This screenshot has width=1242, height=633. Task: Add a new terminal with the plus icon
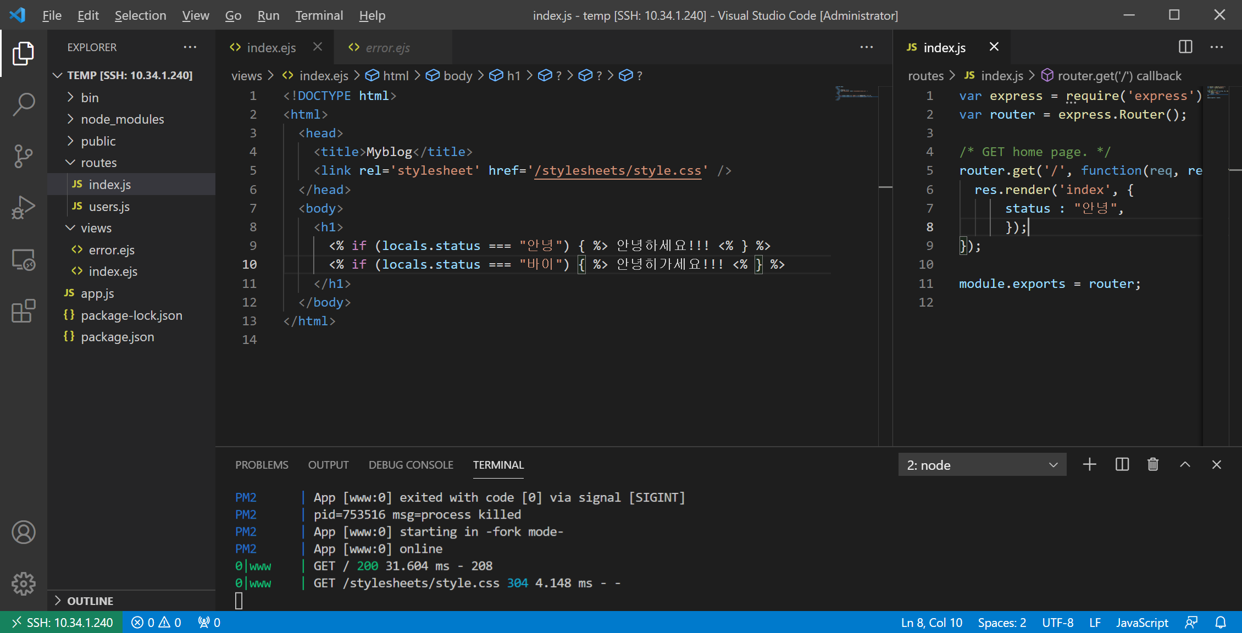tap(1089, 465)
